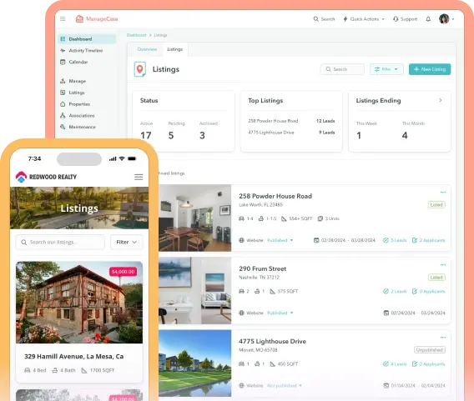Viewport: 474px width, 401px height.
Task: Open the 290 Frum Street title
Action: pyautogui.click(x=262, y=268)
